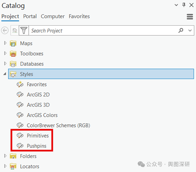Viewport: 196px width, 172px height.
Task: Open the hamburger catalog menu
Action: pyautogui.click(x=190, y=17)
